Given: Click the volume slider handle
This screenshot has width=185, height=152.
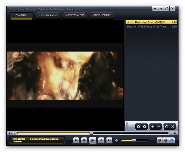Looking at the screenshot, I should (134, 140).
